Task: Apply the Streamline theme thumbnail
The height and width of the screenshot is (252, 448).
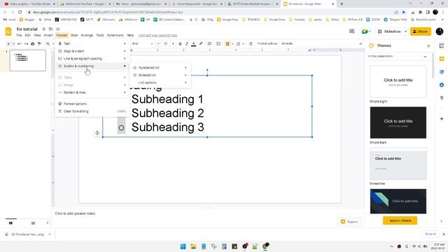Action: (398, 164)
